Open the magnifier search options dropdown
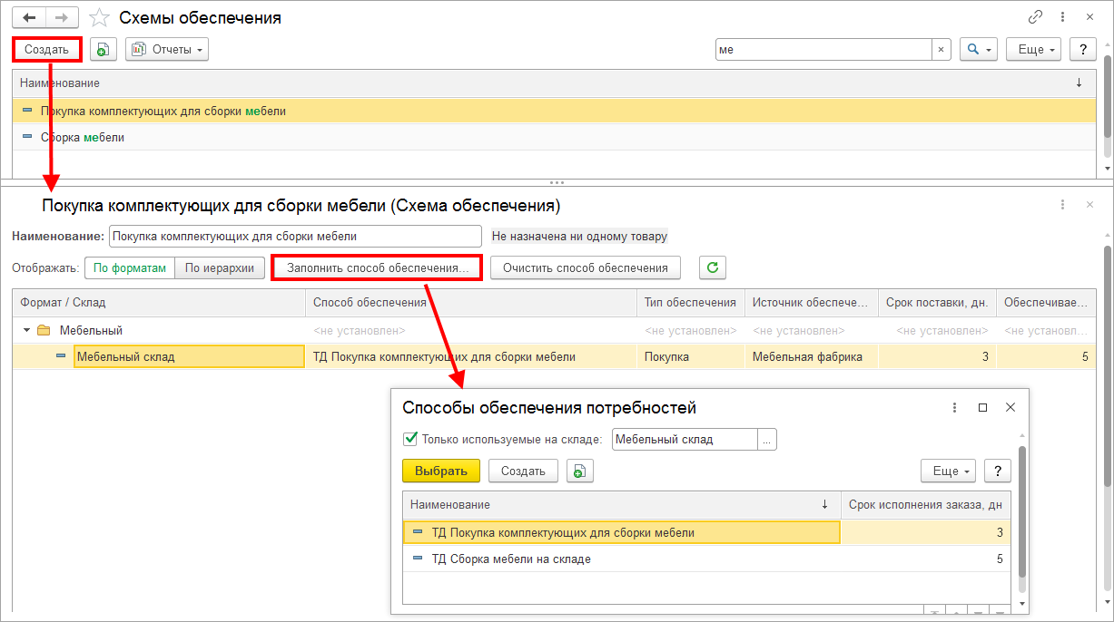1114x622 pixels. 979,50
